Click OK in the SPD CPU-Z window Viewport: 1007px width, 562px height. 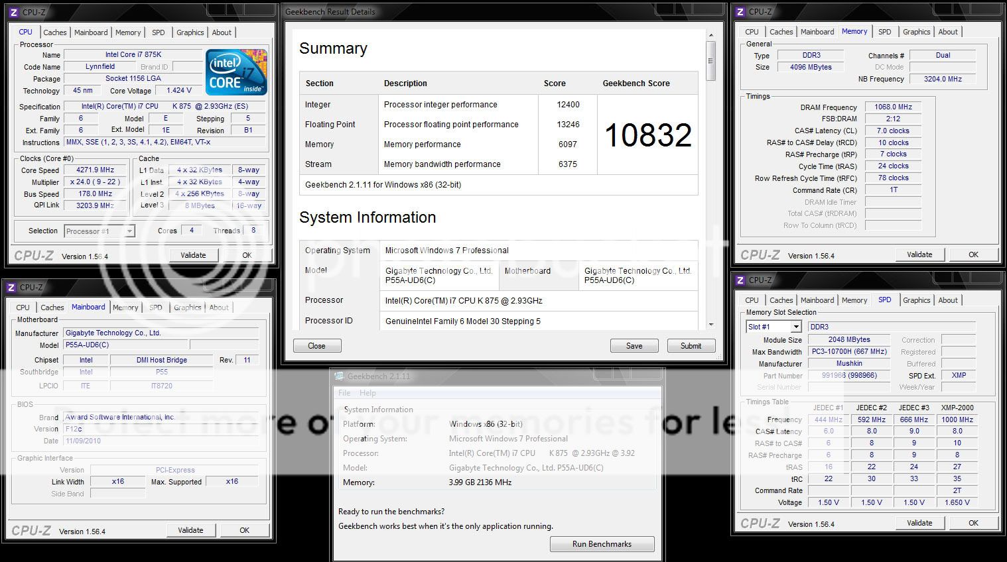973,523
